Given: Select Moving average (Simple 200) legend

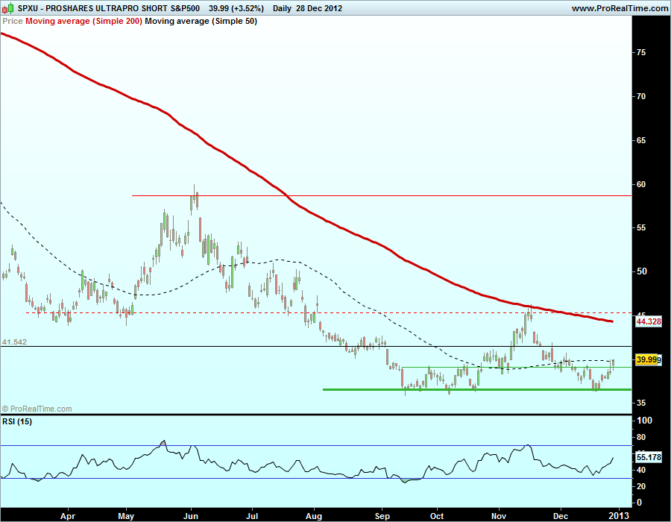Looking at the screenshot, I should (x=84, y=21).
